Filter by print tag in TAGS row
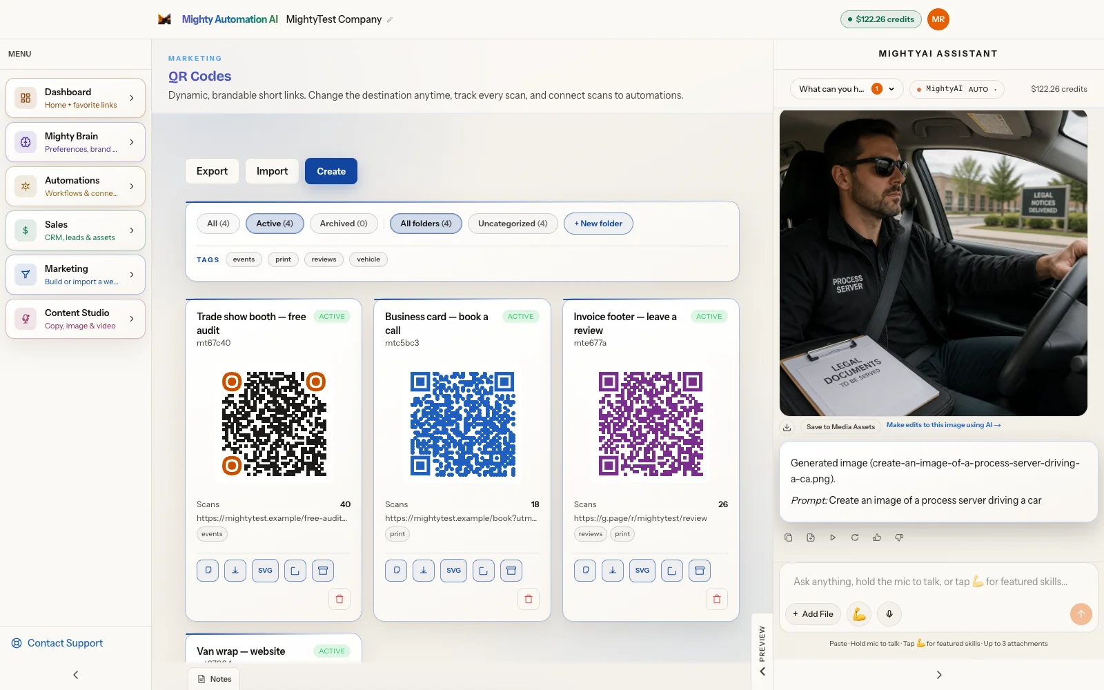Screen dimensions: 1104x690 click(x=283, y=259)
